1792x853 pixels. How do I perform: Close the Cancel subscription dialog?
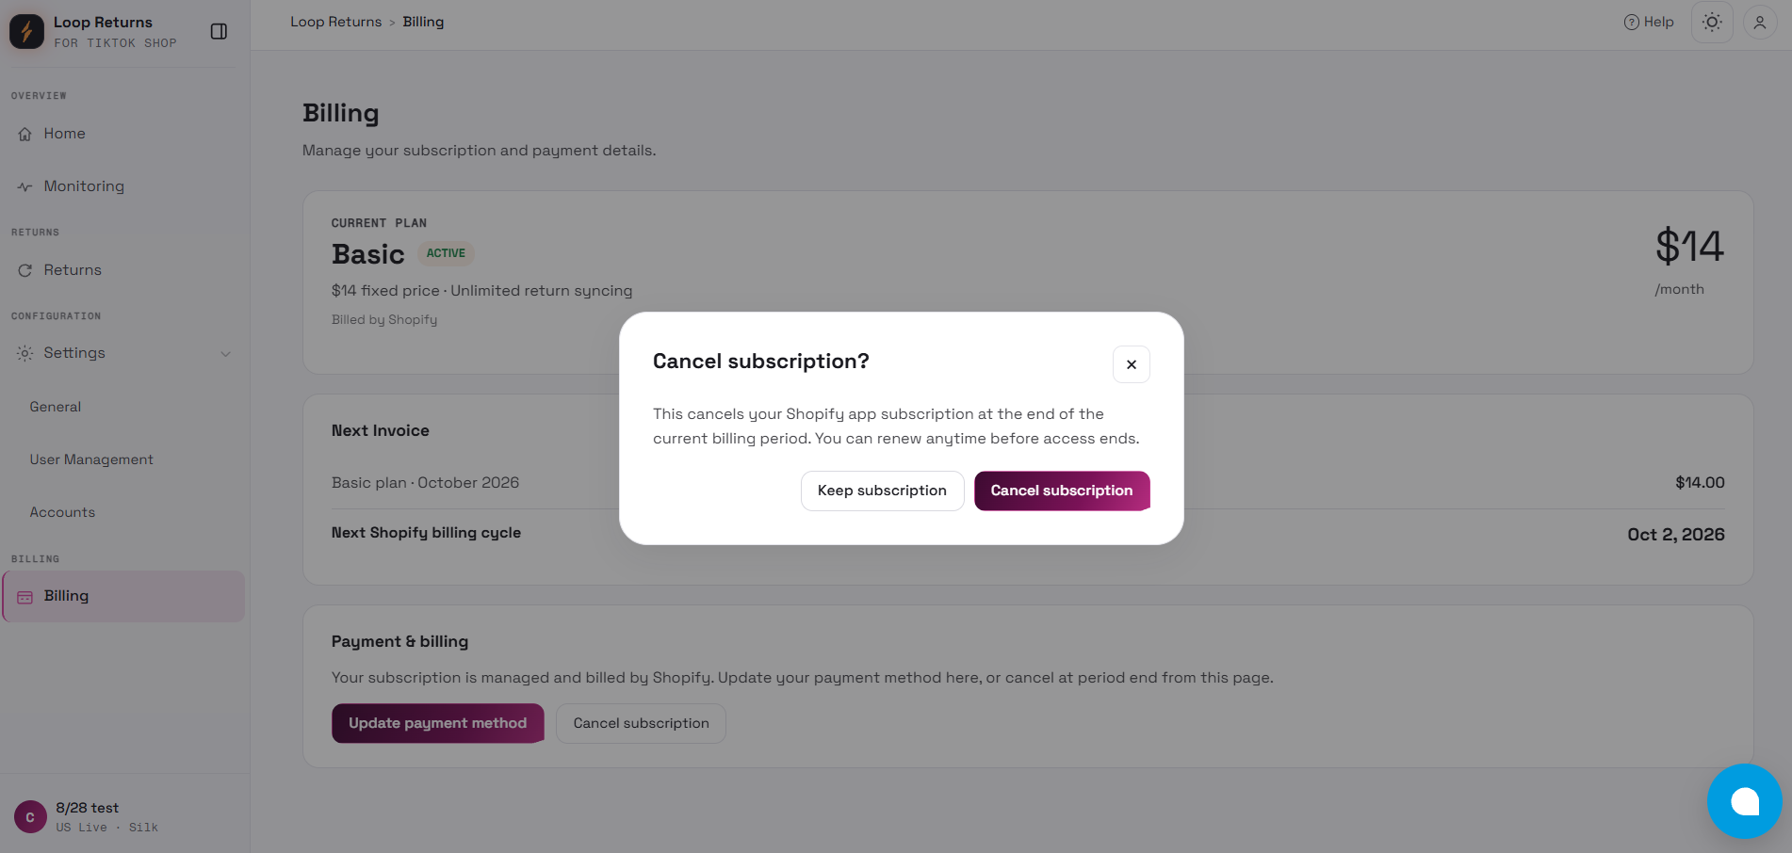point(1131,364)
